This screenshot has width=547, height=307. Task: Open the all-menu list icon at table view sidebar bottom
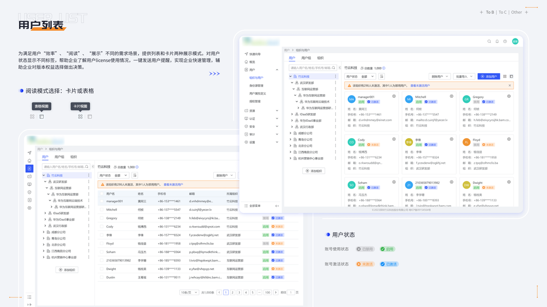click(x=30, y=297)
